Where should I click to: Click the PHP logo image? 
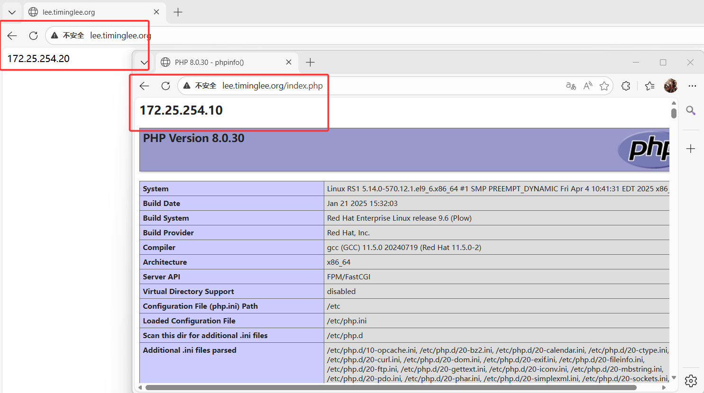pyautogui.click(x=644, y=149)
